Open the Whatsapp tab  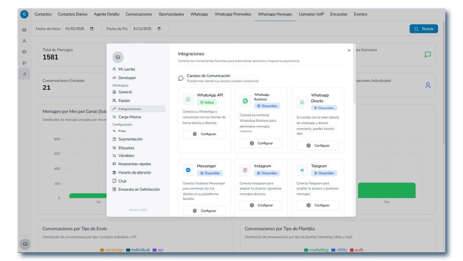pyautogui.click(x=199, y=14)
